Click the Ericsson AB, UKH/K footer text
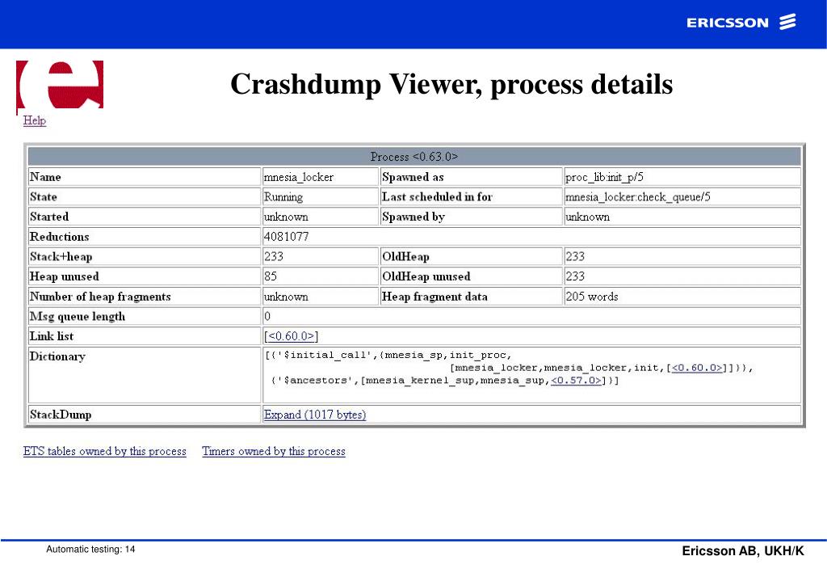The height and width of the screenshot is (573, 827). (743, 551)
